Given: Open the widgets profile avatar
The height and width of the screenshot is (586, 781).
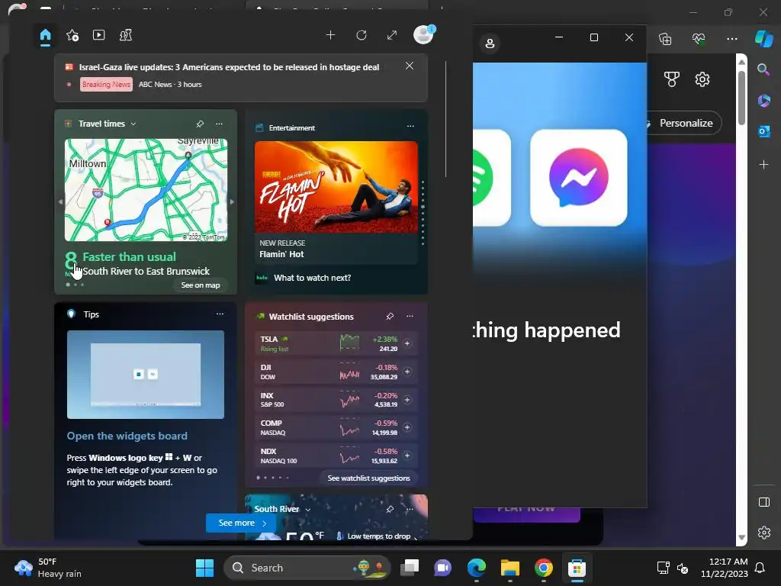Looking at the screenshot, I should [424, 35].
